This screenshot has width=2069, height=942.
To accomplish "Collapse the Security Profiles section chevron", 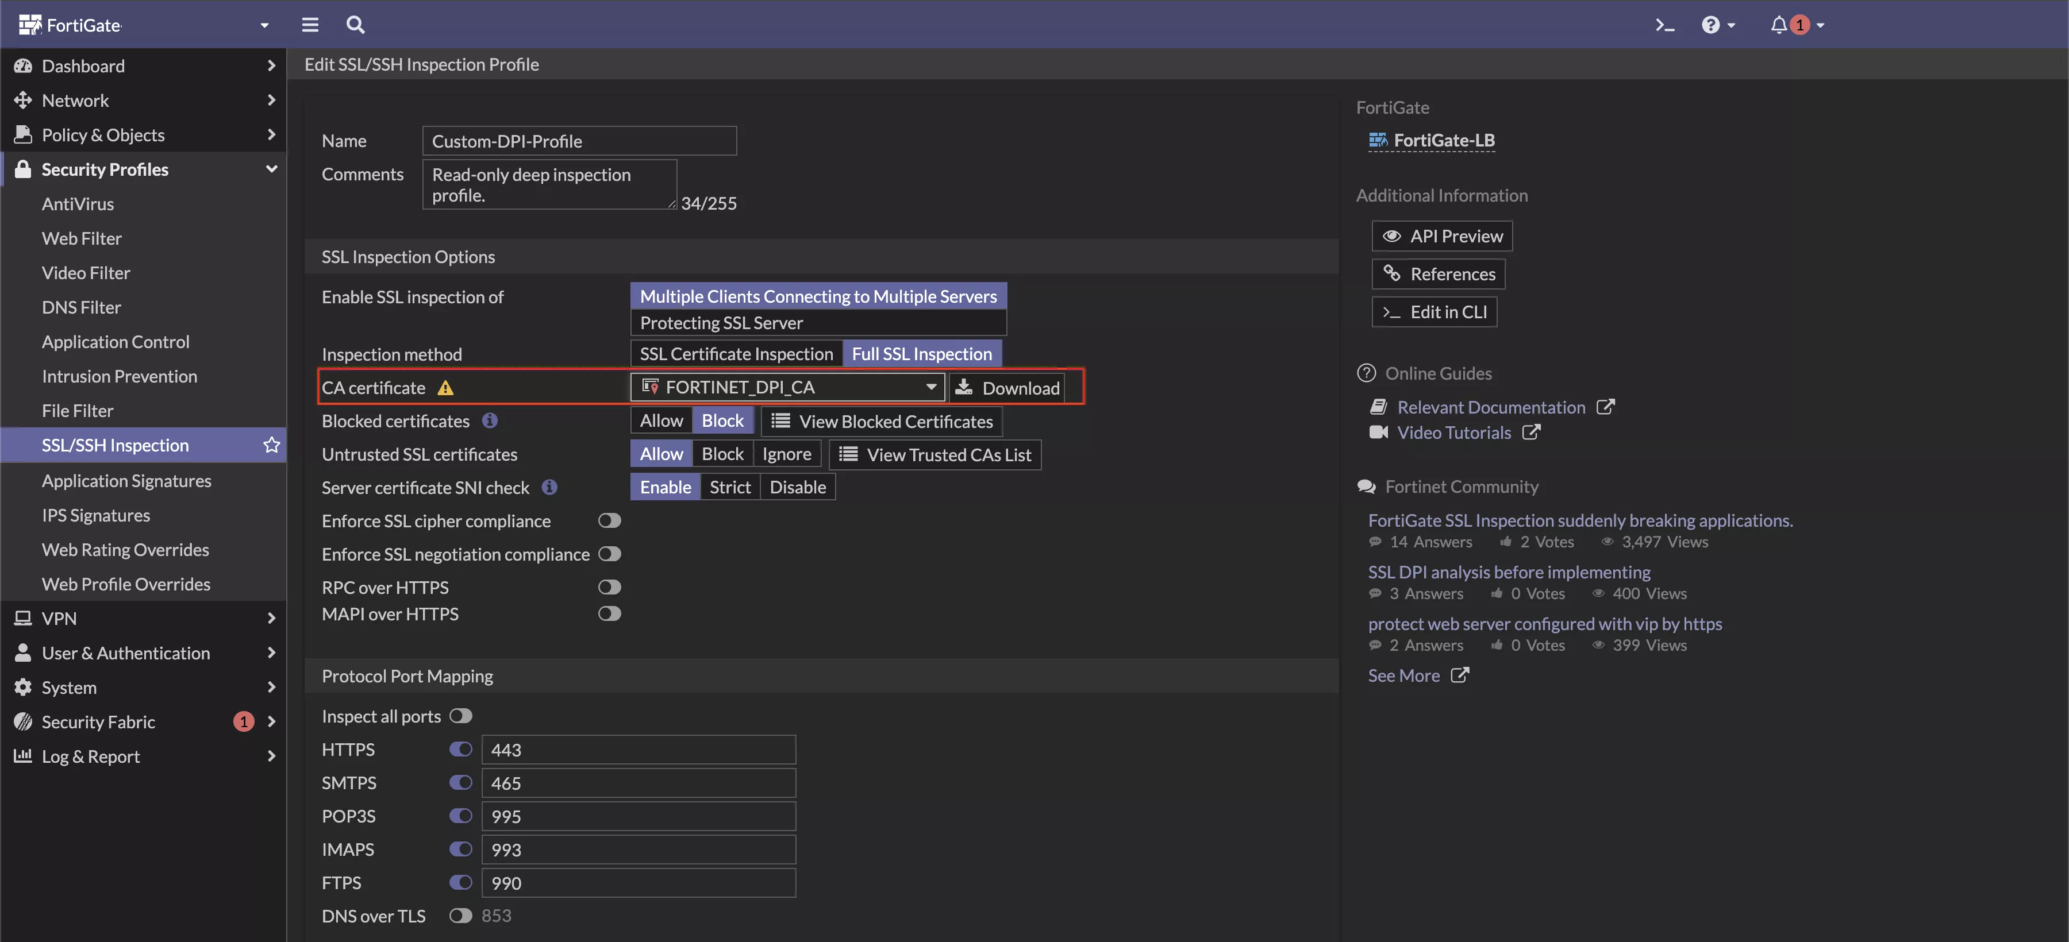I will (x=271, y=168).
